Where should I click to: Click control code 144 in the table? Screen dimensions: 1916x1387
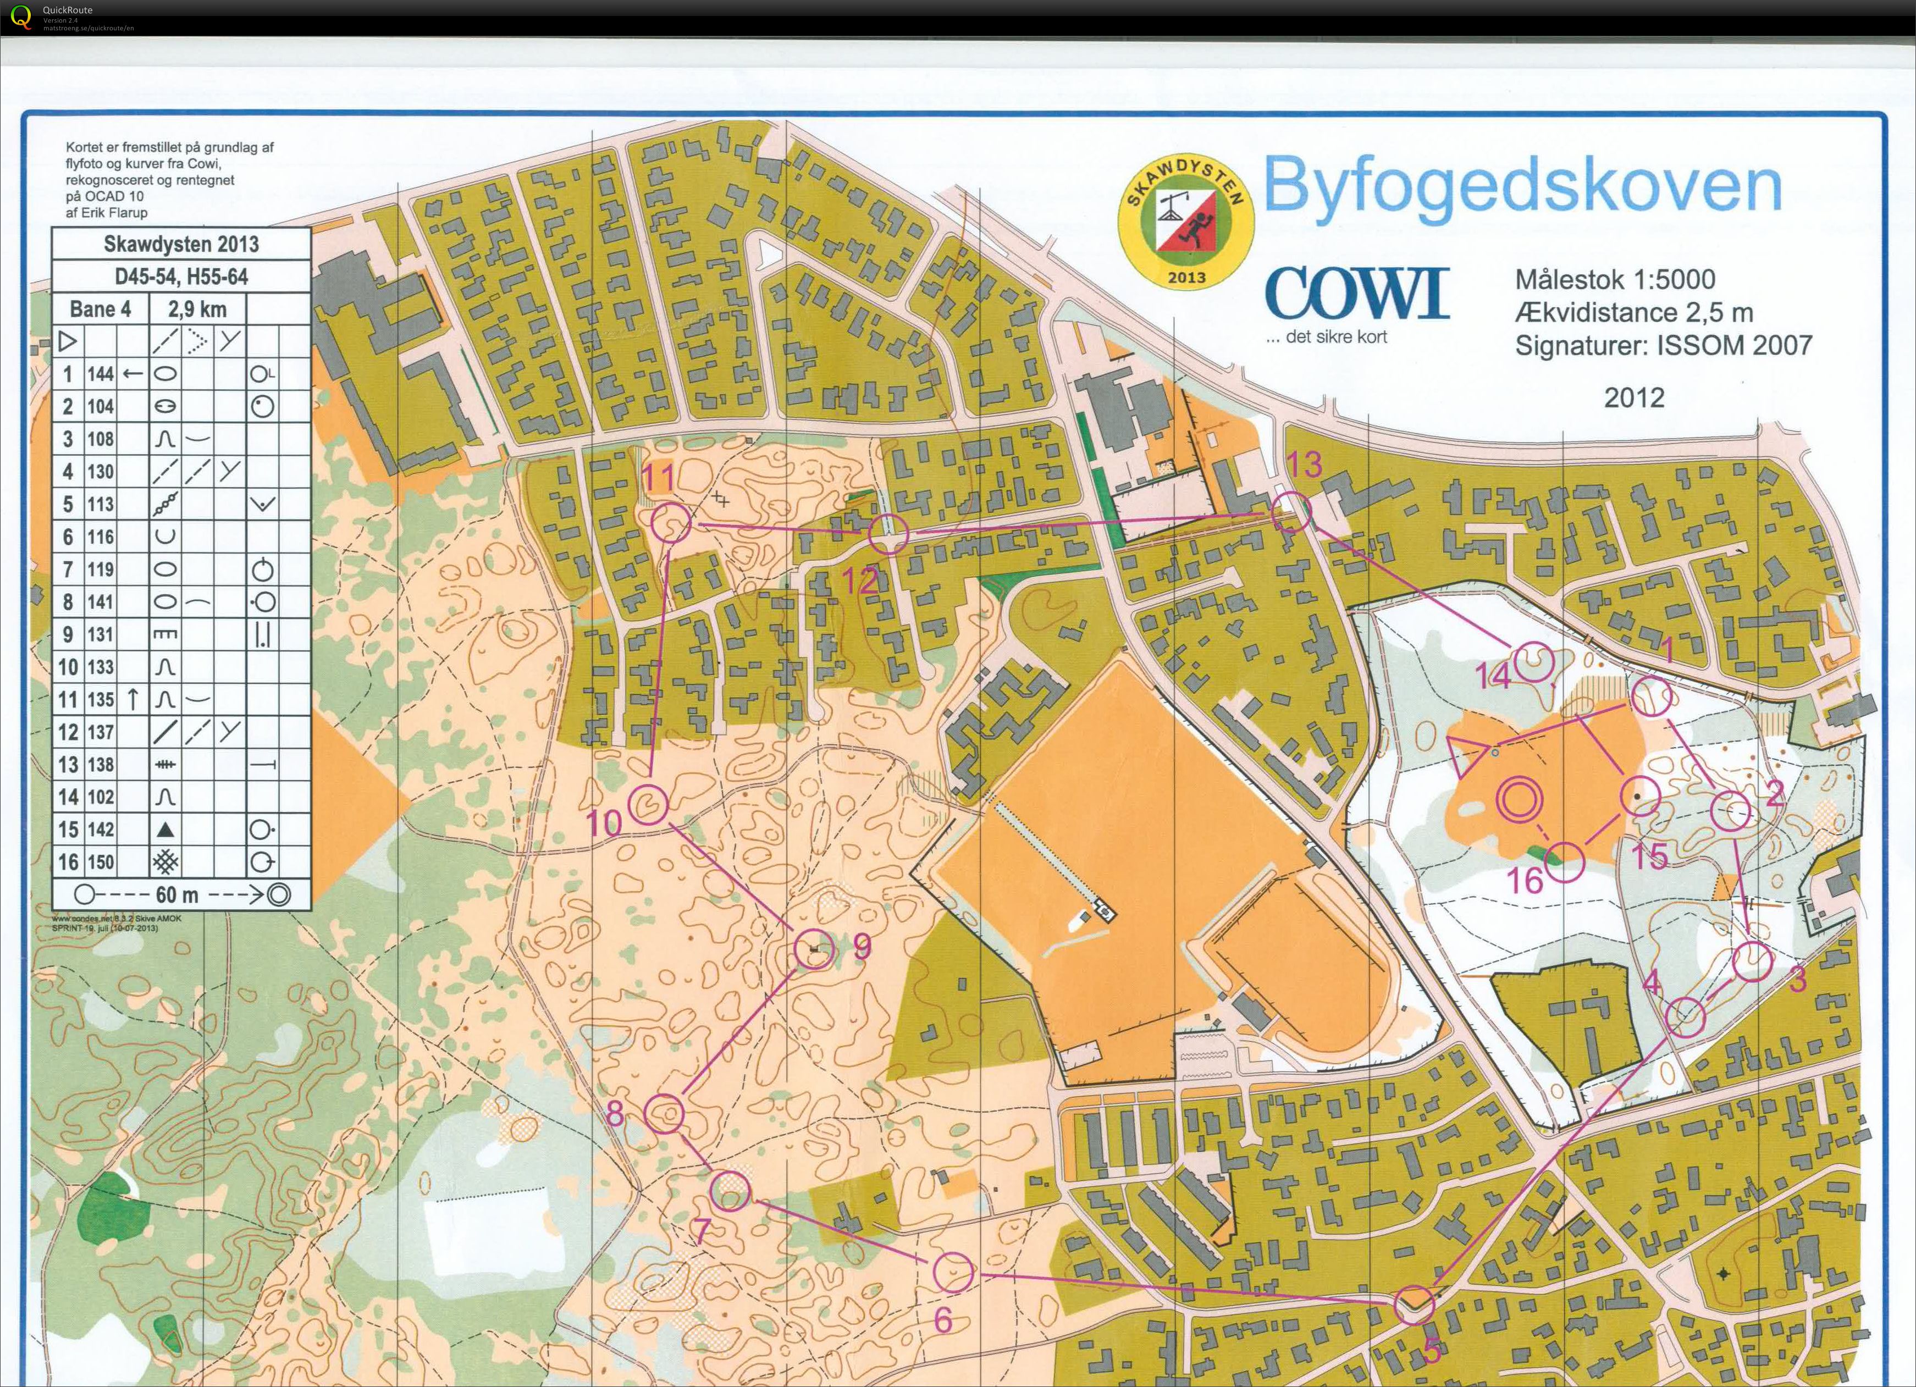coord(101,374)
